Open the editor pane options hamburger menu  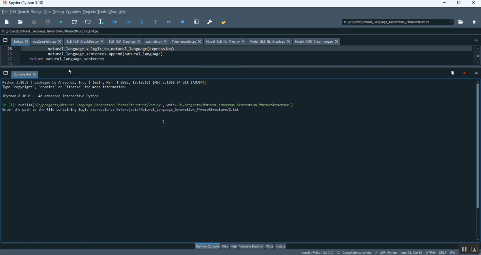pyautogui.click(x=476, y=40)
